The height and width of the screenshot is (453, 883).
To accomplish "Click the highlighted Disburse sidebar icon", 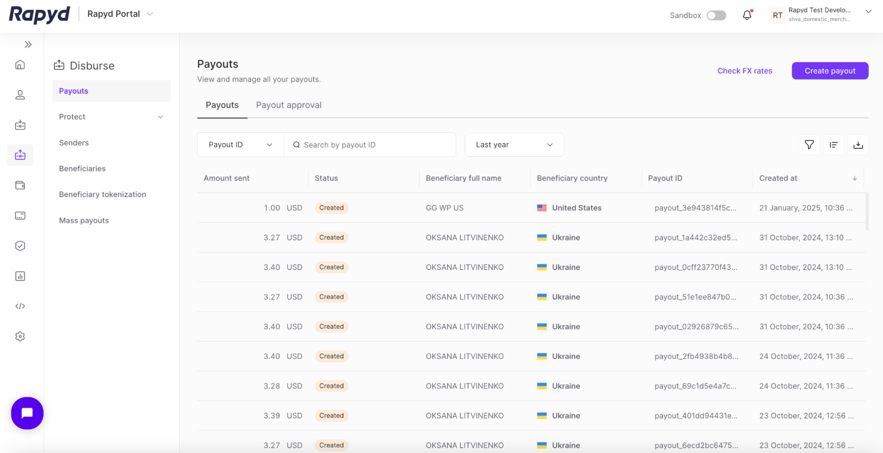I will pyautogui.click(x=20, y=155).
